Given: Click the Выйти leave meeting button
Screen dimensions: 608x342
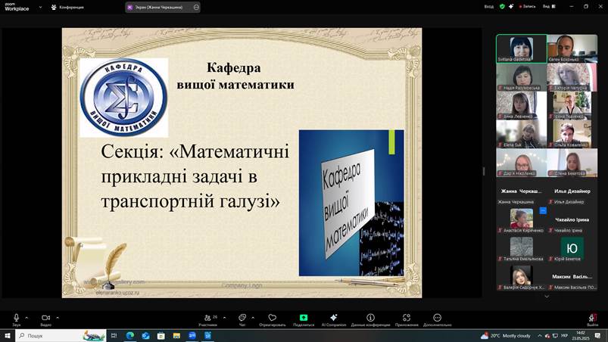Looking at the screenshot, I should [x=592, y=319].
